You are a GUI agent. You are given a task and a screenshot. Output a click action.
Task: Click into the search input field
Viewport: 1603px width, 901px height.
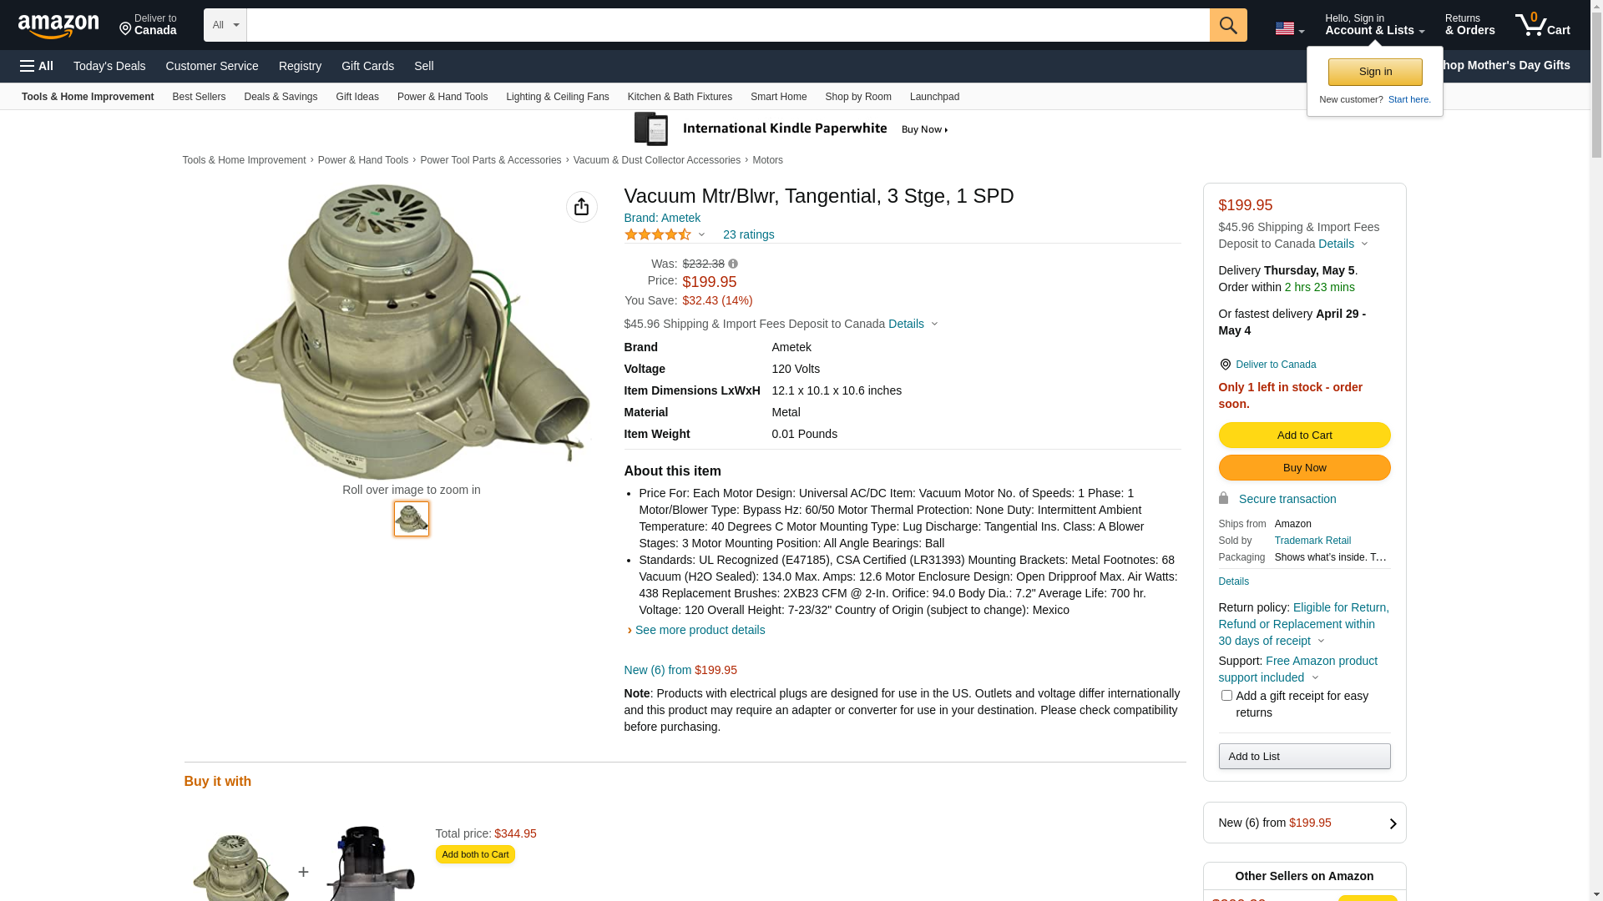point(726,25)
